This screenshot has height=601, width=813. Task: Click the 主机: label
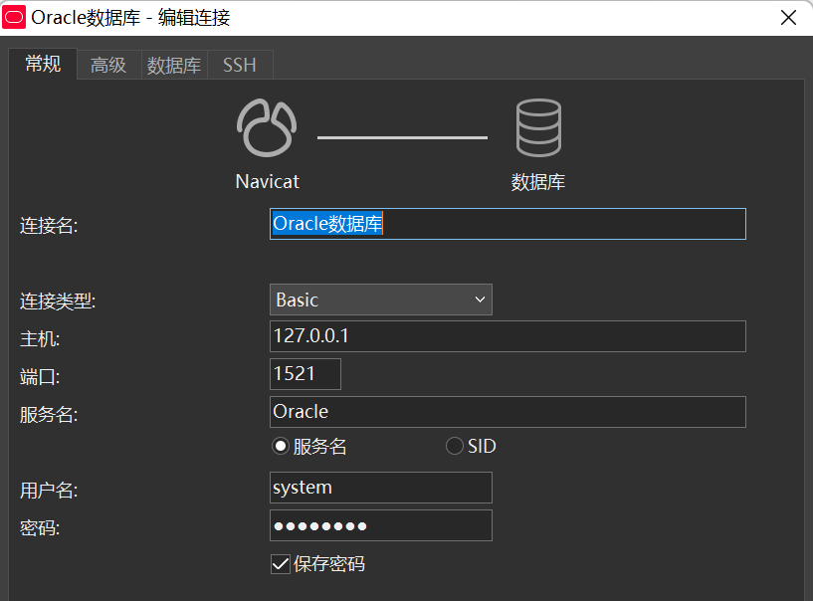(x=40, y=339)
